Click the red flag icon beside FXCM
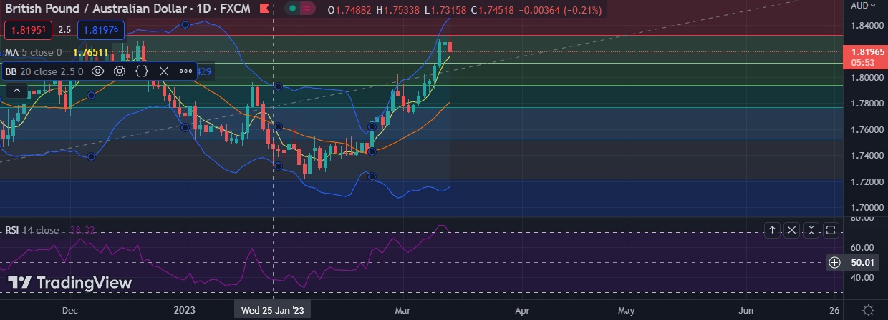The image size is (888, 320). point(264,10)
